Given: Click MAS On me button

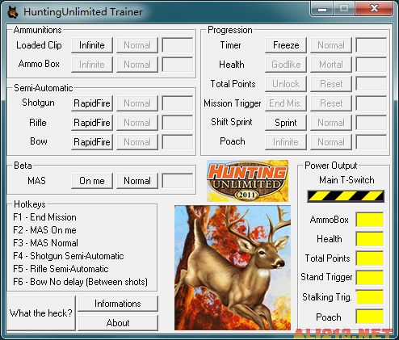Looking at the screenshot, I should 92,181.
